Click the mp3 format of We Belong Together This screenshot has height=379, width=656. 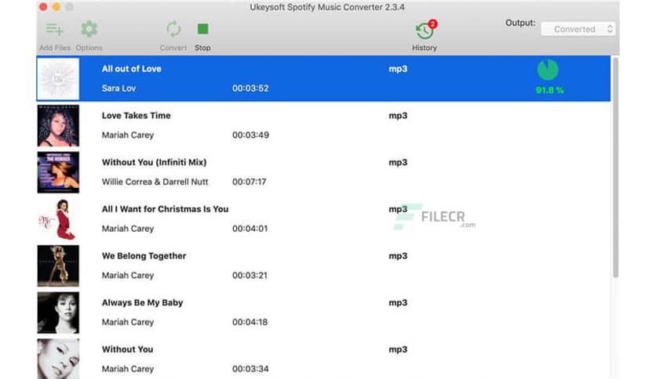point(398,256)
